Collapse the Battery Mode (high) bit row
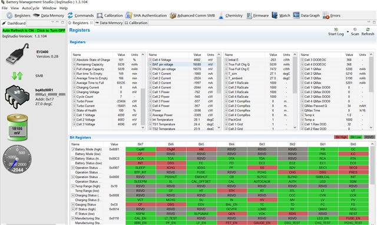This screenshot has height=225, width=377. point(73,149)
